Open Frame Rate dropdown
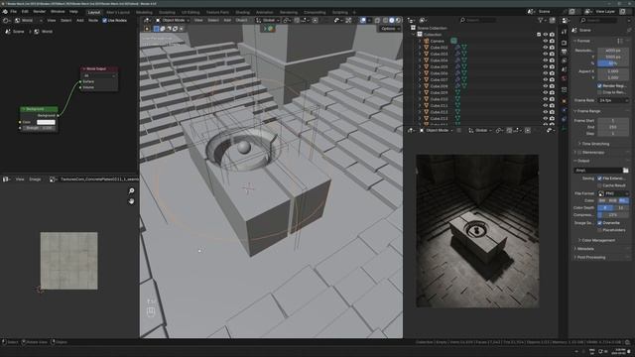 tap(613, 100)
